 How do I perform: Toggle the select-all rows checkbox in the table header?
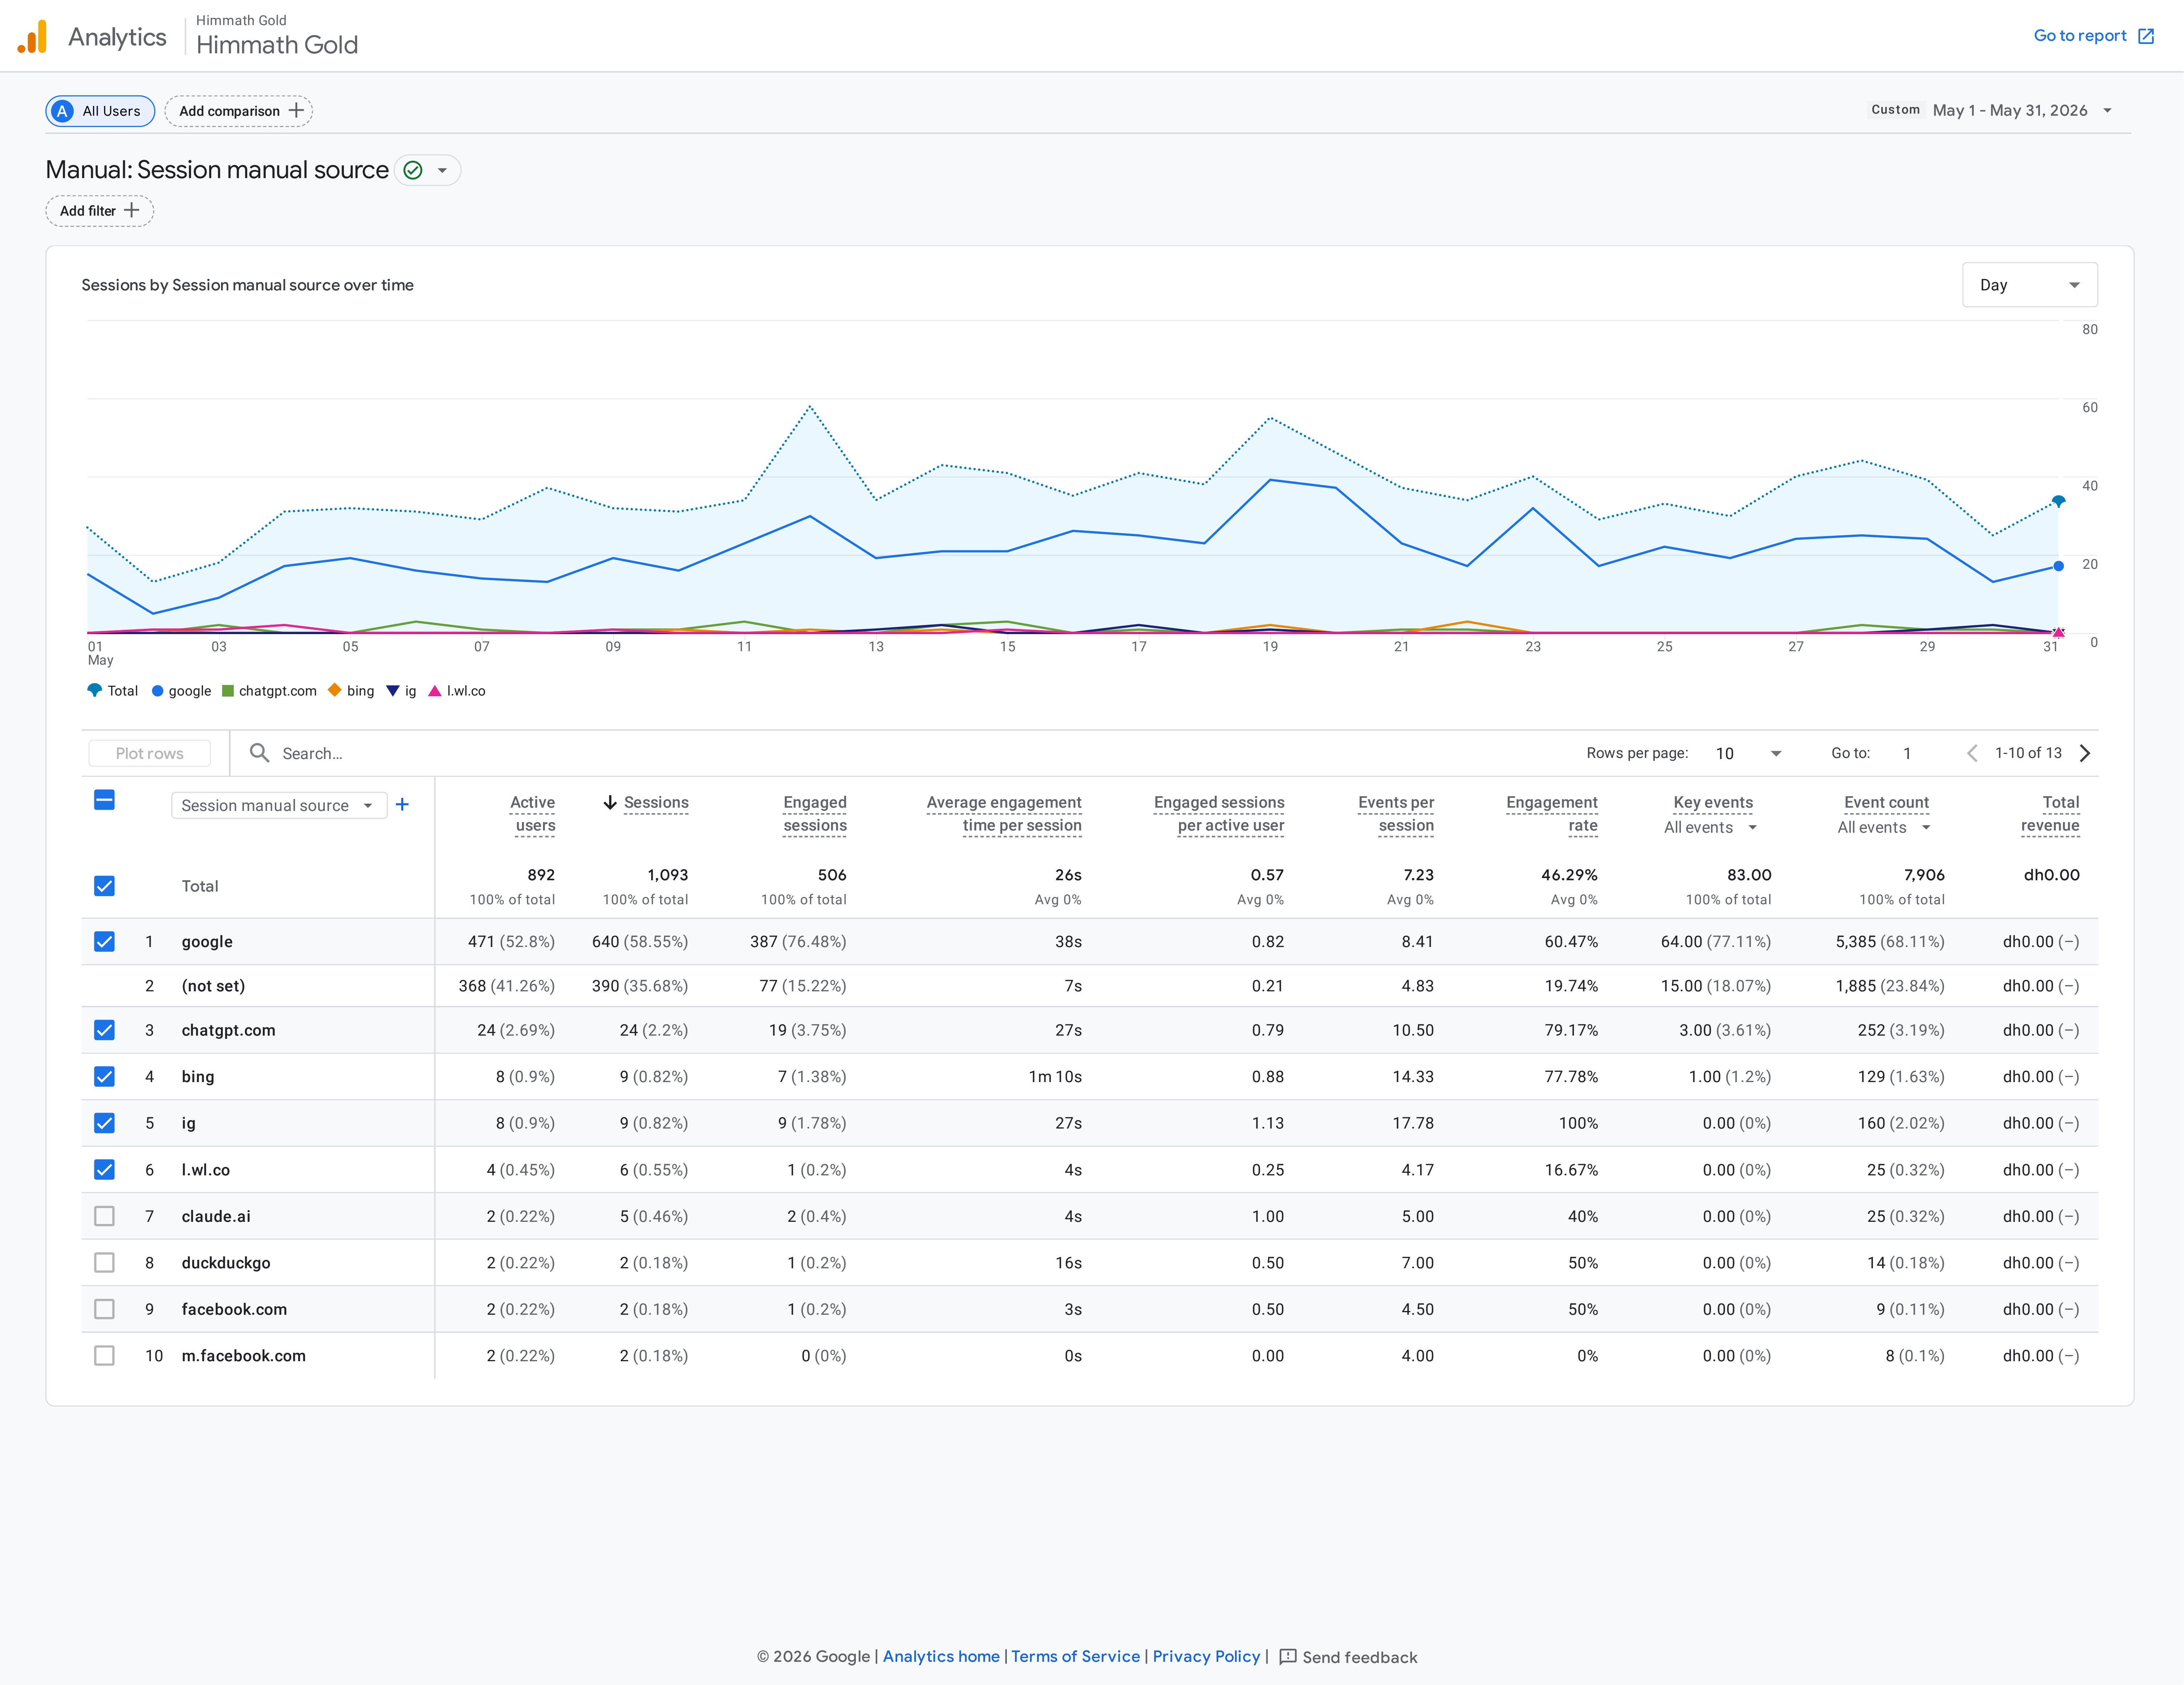[104, 800]
